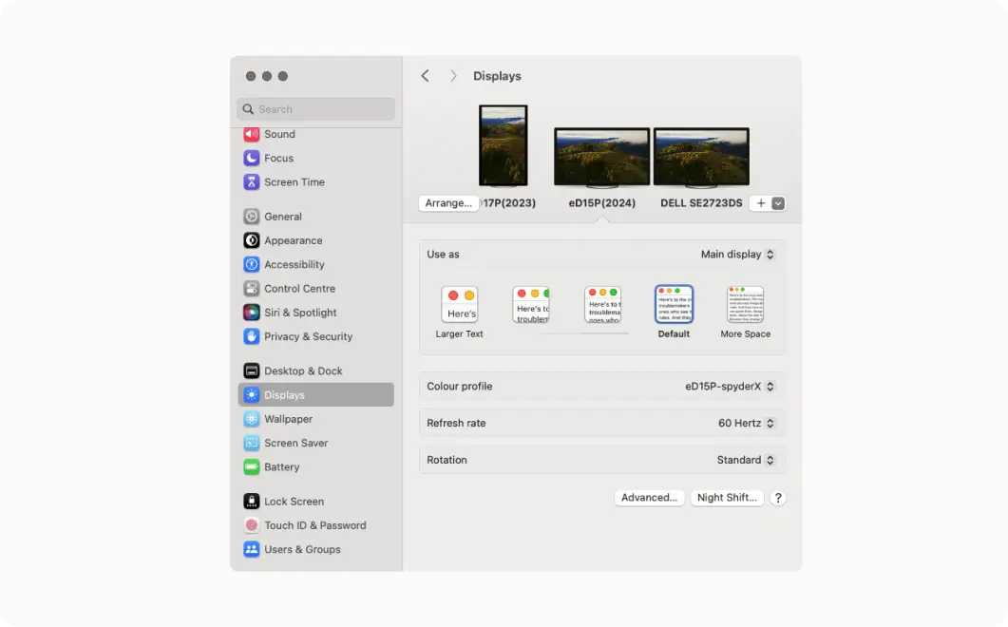Select the portrait 17P(2023) display thumbnail

pyautogui.click(x=504, y=145)
